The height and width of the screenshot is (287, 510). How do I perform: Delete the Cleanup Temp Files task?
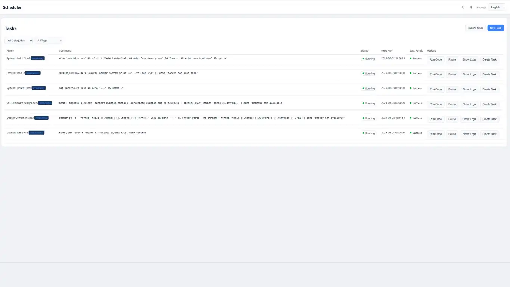coord(489,134)
